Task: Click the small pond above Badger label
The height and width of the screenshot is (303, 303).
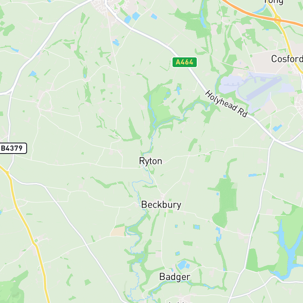Action: point(182,265)
